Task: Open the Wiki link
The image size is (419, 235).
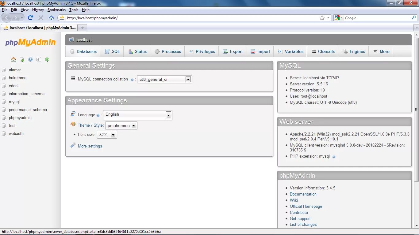Action: [294, 200]
